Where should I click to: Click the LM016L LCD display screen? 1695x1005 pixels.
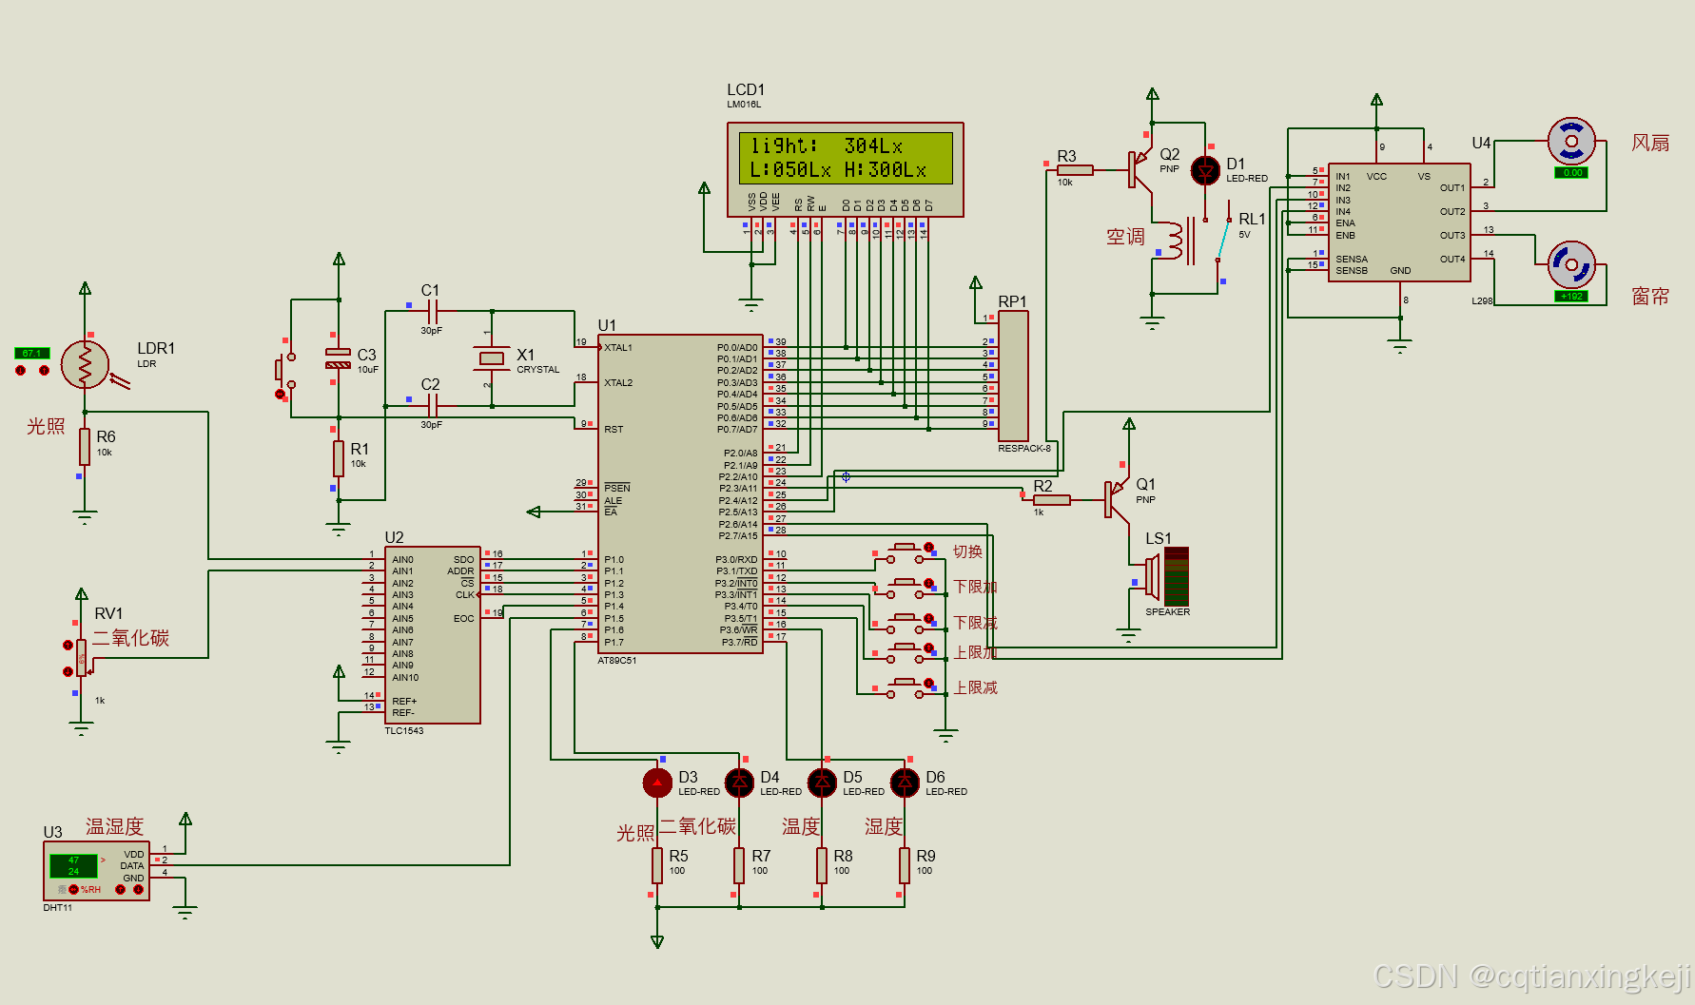pos(846,158)
